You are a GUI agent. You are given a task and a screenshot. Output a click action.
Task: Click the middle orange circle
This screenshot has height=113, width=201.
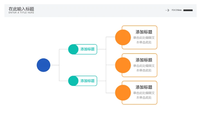[x=123, y=65]
